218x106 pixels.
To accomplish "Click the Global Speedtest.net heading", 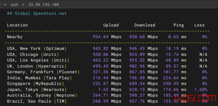I will click(37, 14).
